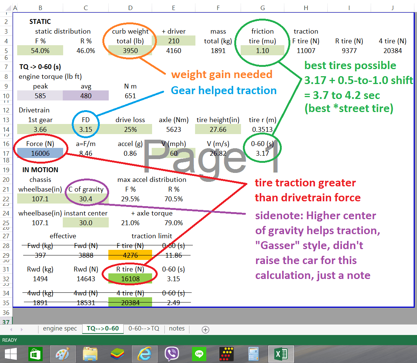Click total mass cell 1891 in row 5
417x363 pixels.
click(x=218, y=50)
